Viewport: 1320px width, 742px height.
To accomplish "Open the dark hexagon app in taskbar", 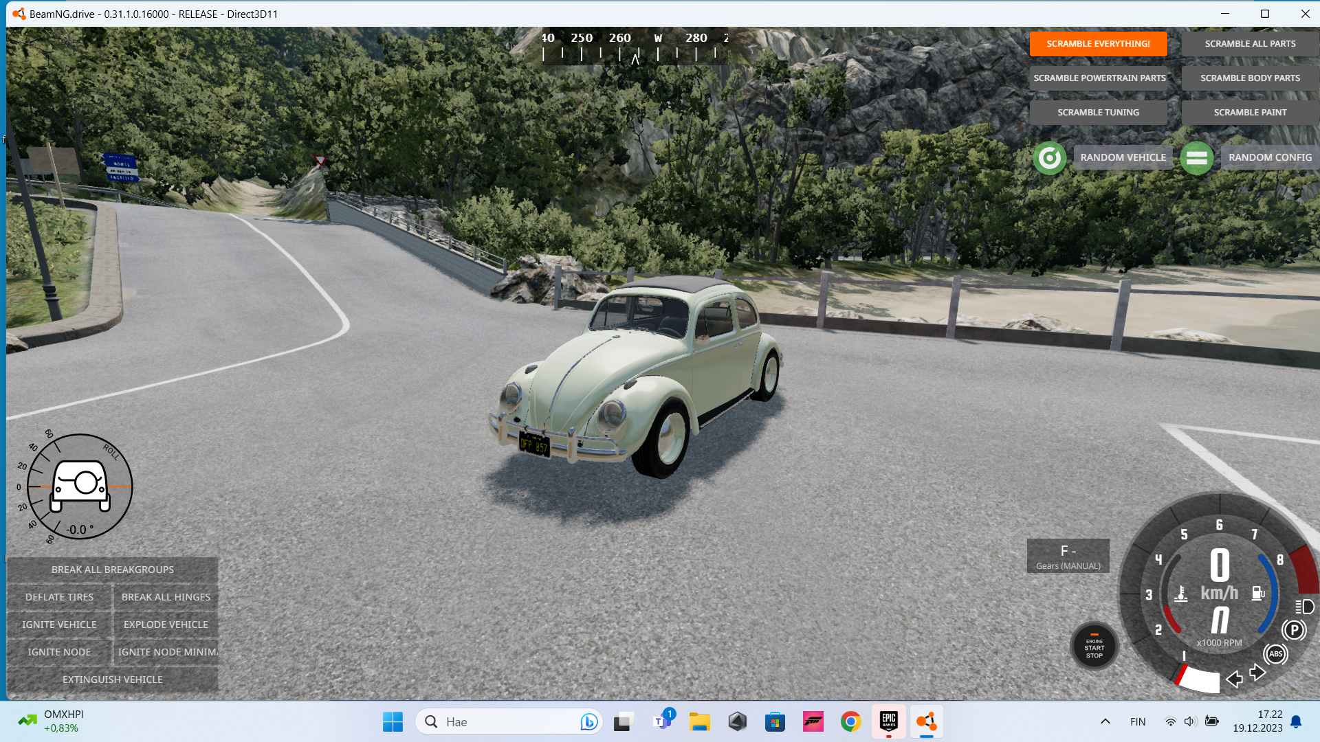I will (x=738, y=722).
